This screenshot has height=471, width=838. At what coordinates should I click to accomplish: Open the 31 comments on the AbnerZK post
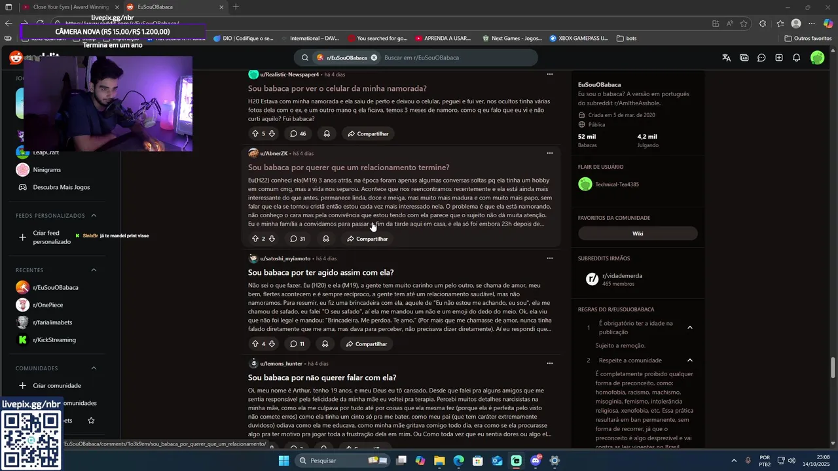298,239
